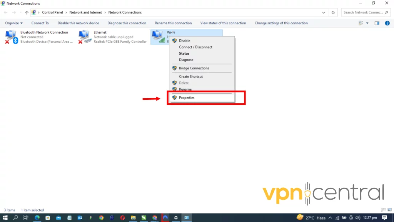Click Properties in the context menu
394x222 pixels.
point(187,98)
